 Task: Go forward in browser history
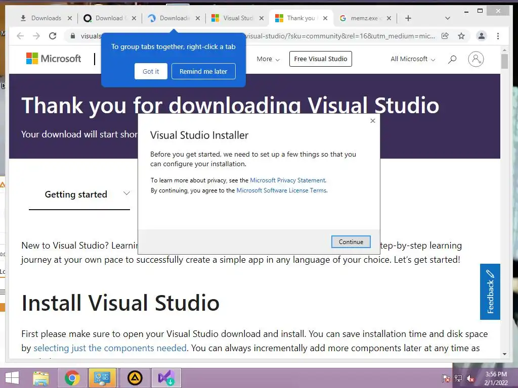[x=36, y=36]
